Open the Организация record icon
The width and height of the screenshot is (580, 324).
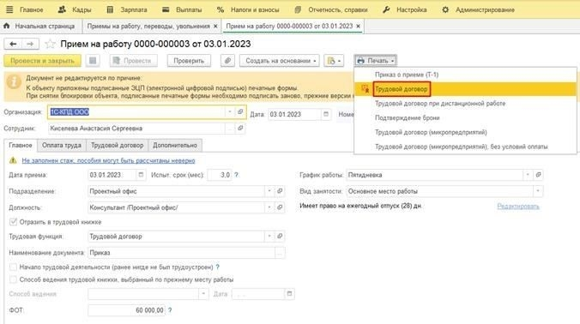coord(240,111)
